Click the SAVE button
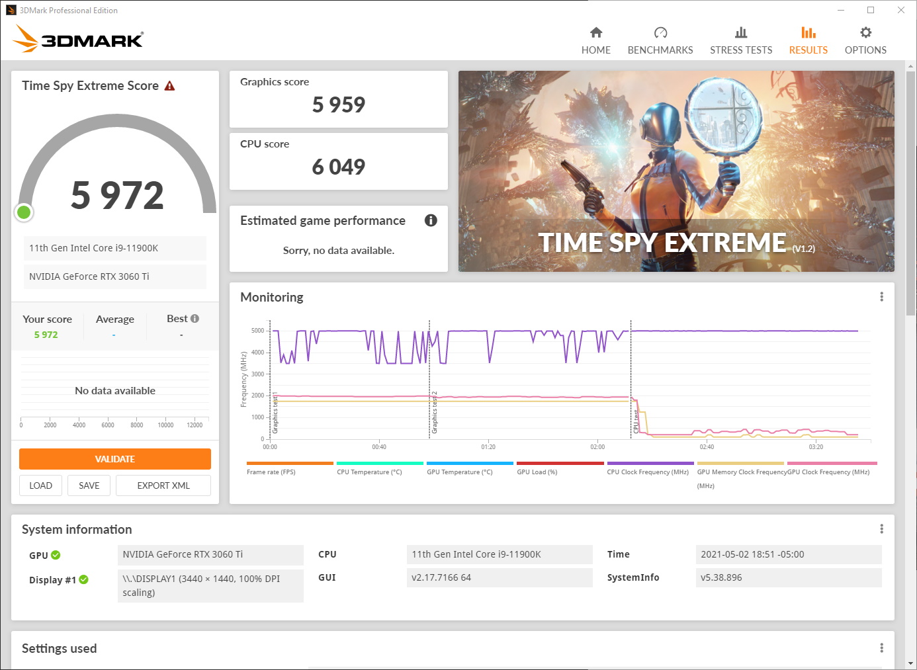This screenshot has width=917, height=670. pyautogui.click(x=89, y=485)
